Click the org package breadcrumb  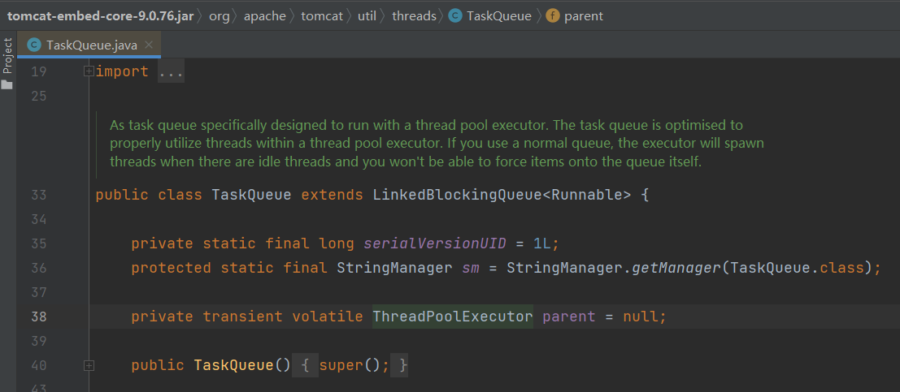click(x=219, y=16)
